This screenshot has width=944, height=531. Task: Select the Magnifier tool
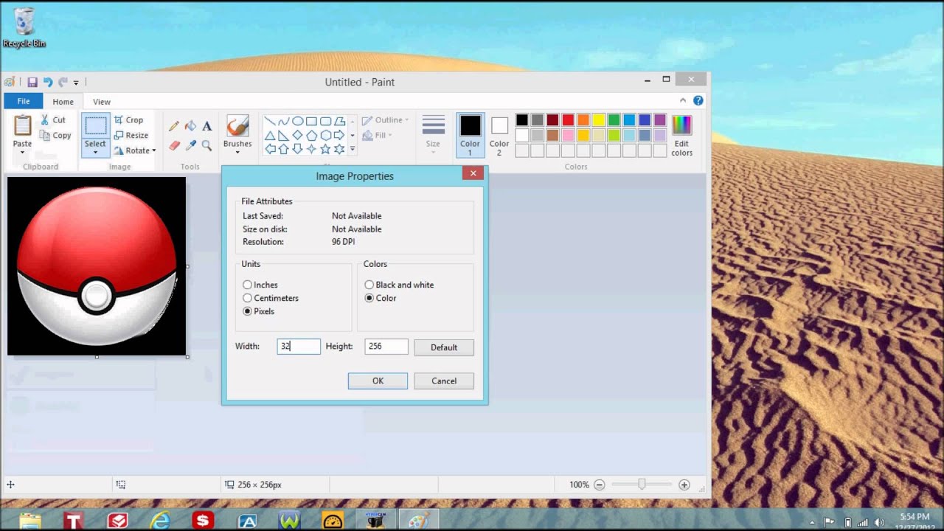206,145
